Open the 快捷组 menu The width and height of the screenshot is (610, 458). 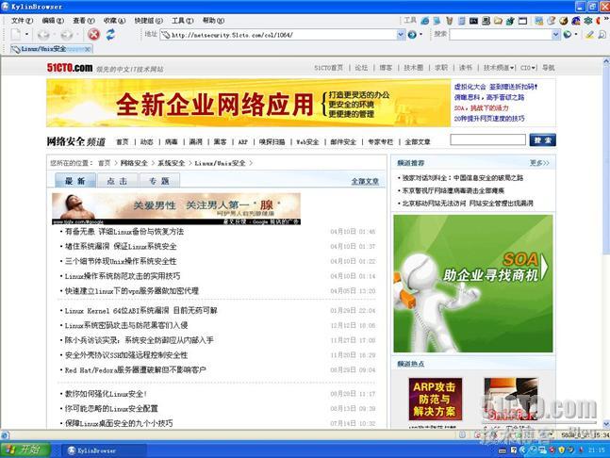[148, 21]
